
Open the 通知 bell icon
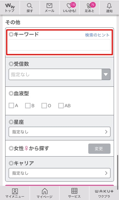click(109, 8)
